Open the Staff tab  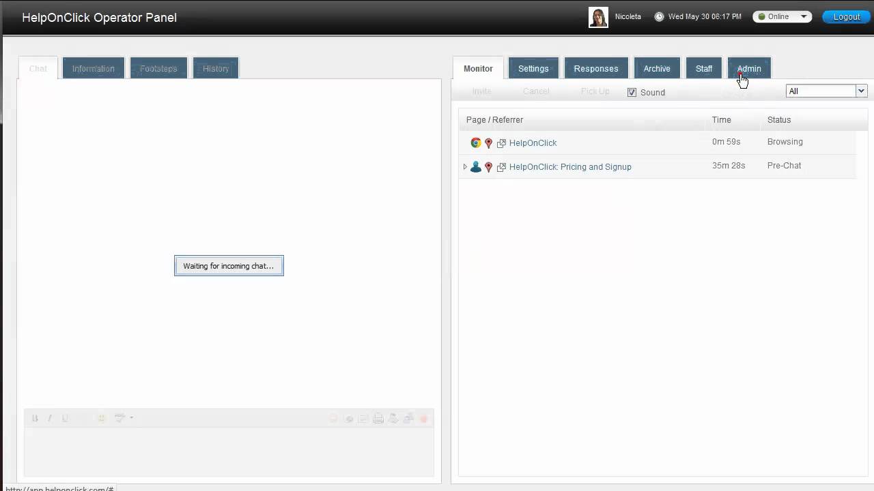pyautogui.click(x=704, y=68)
